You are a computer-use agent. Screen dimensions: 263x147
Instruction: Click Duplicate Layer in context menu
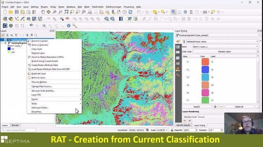[x=39, y=73]
